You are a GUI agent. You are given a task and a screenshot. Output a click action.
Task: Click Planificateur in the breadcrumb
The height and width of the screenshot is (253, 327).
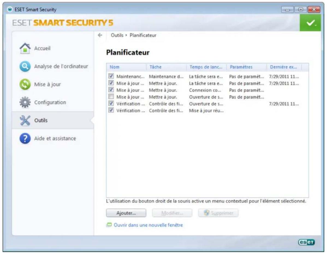tap(143, 35)
